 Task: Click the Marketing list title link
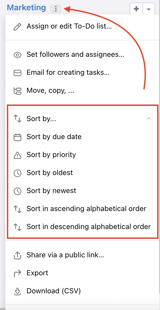pos(26,8)
